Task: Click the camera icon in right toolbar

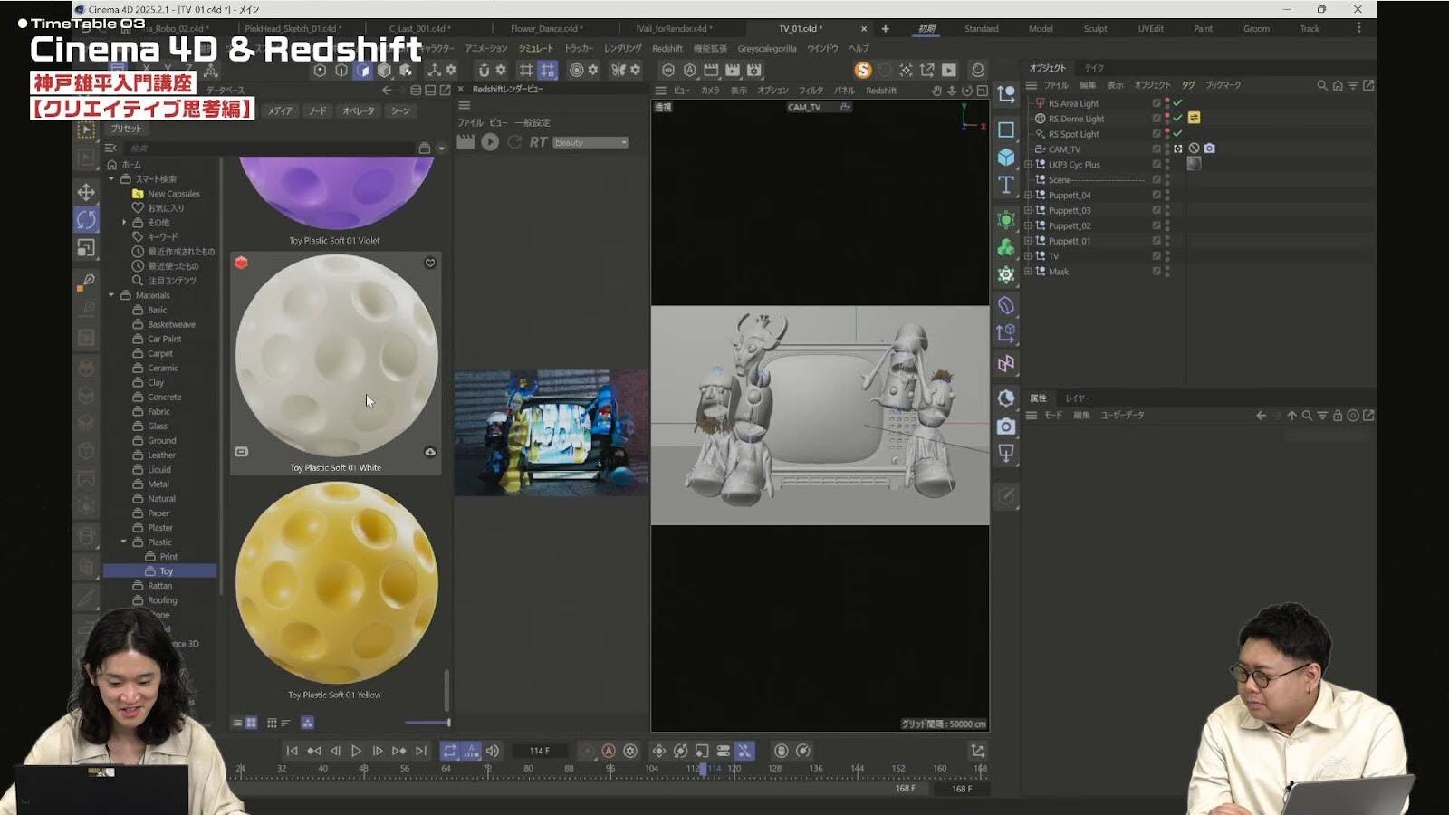Action: (x=1005, y=427)
